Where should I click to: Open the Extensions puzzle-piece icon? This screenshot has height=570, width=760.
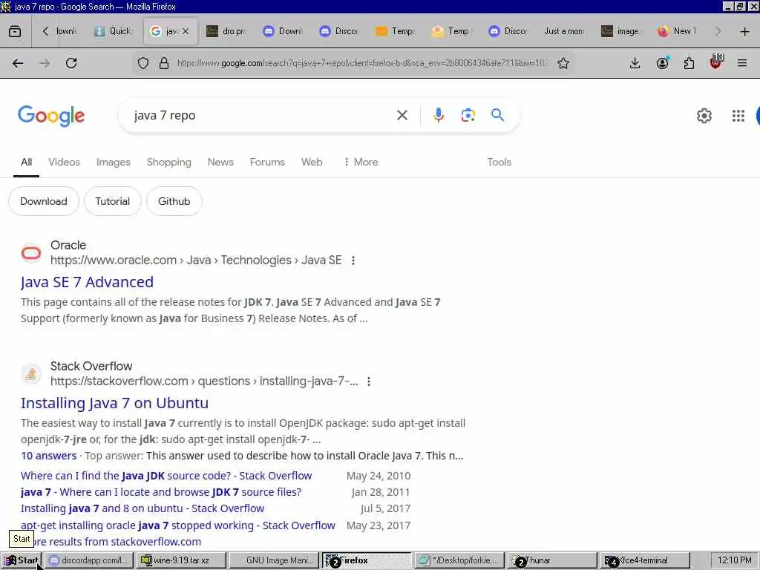coord(689,63)
